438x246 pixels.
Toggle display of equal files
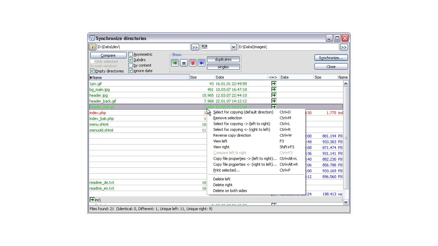[184, 63]
